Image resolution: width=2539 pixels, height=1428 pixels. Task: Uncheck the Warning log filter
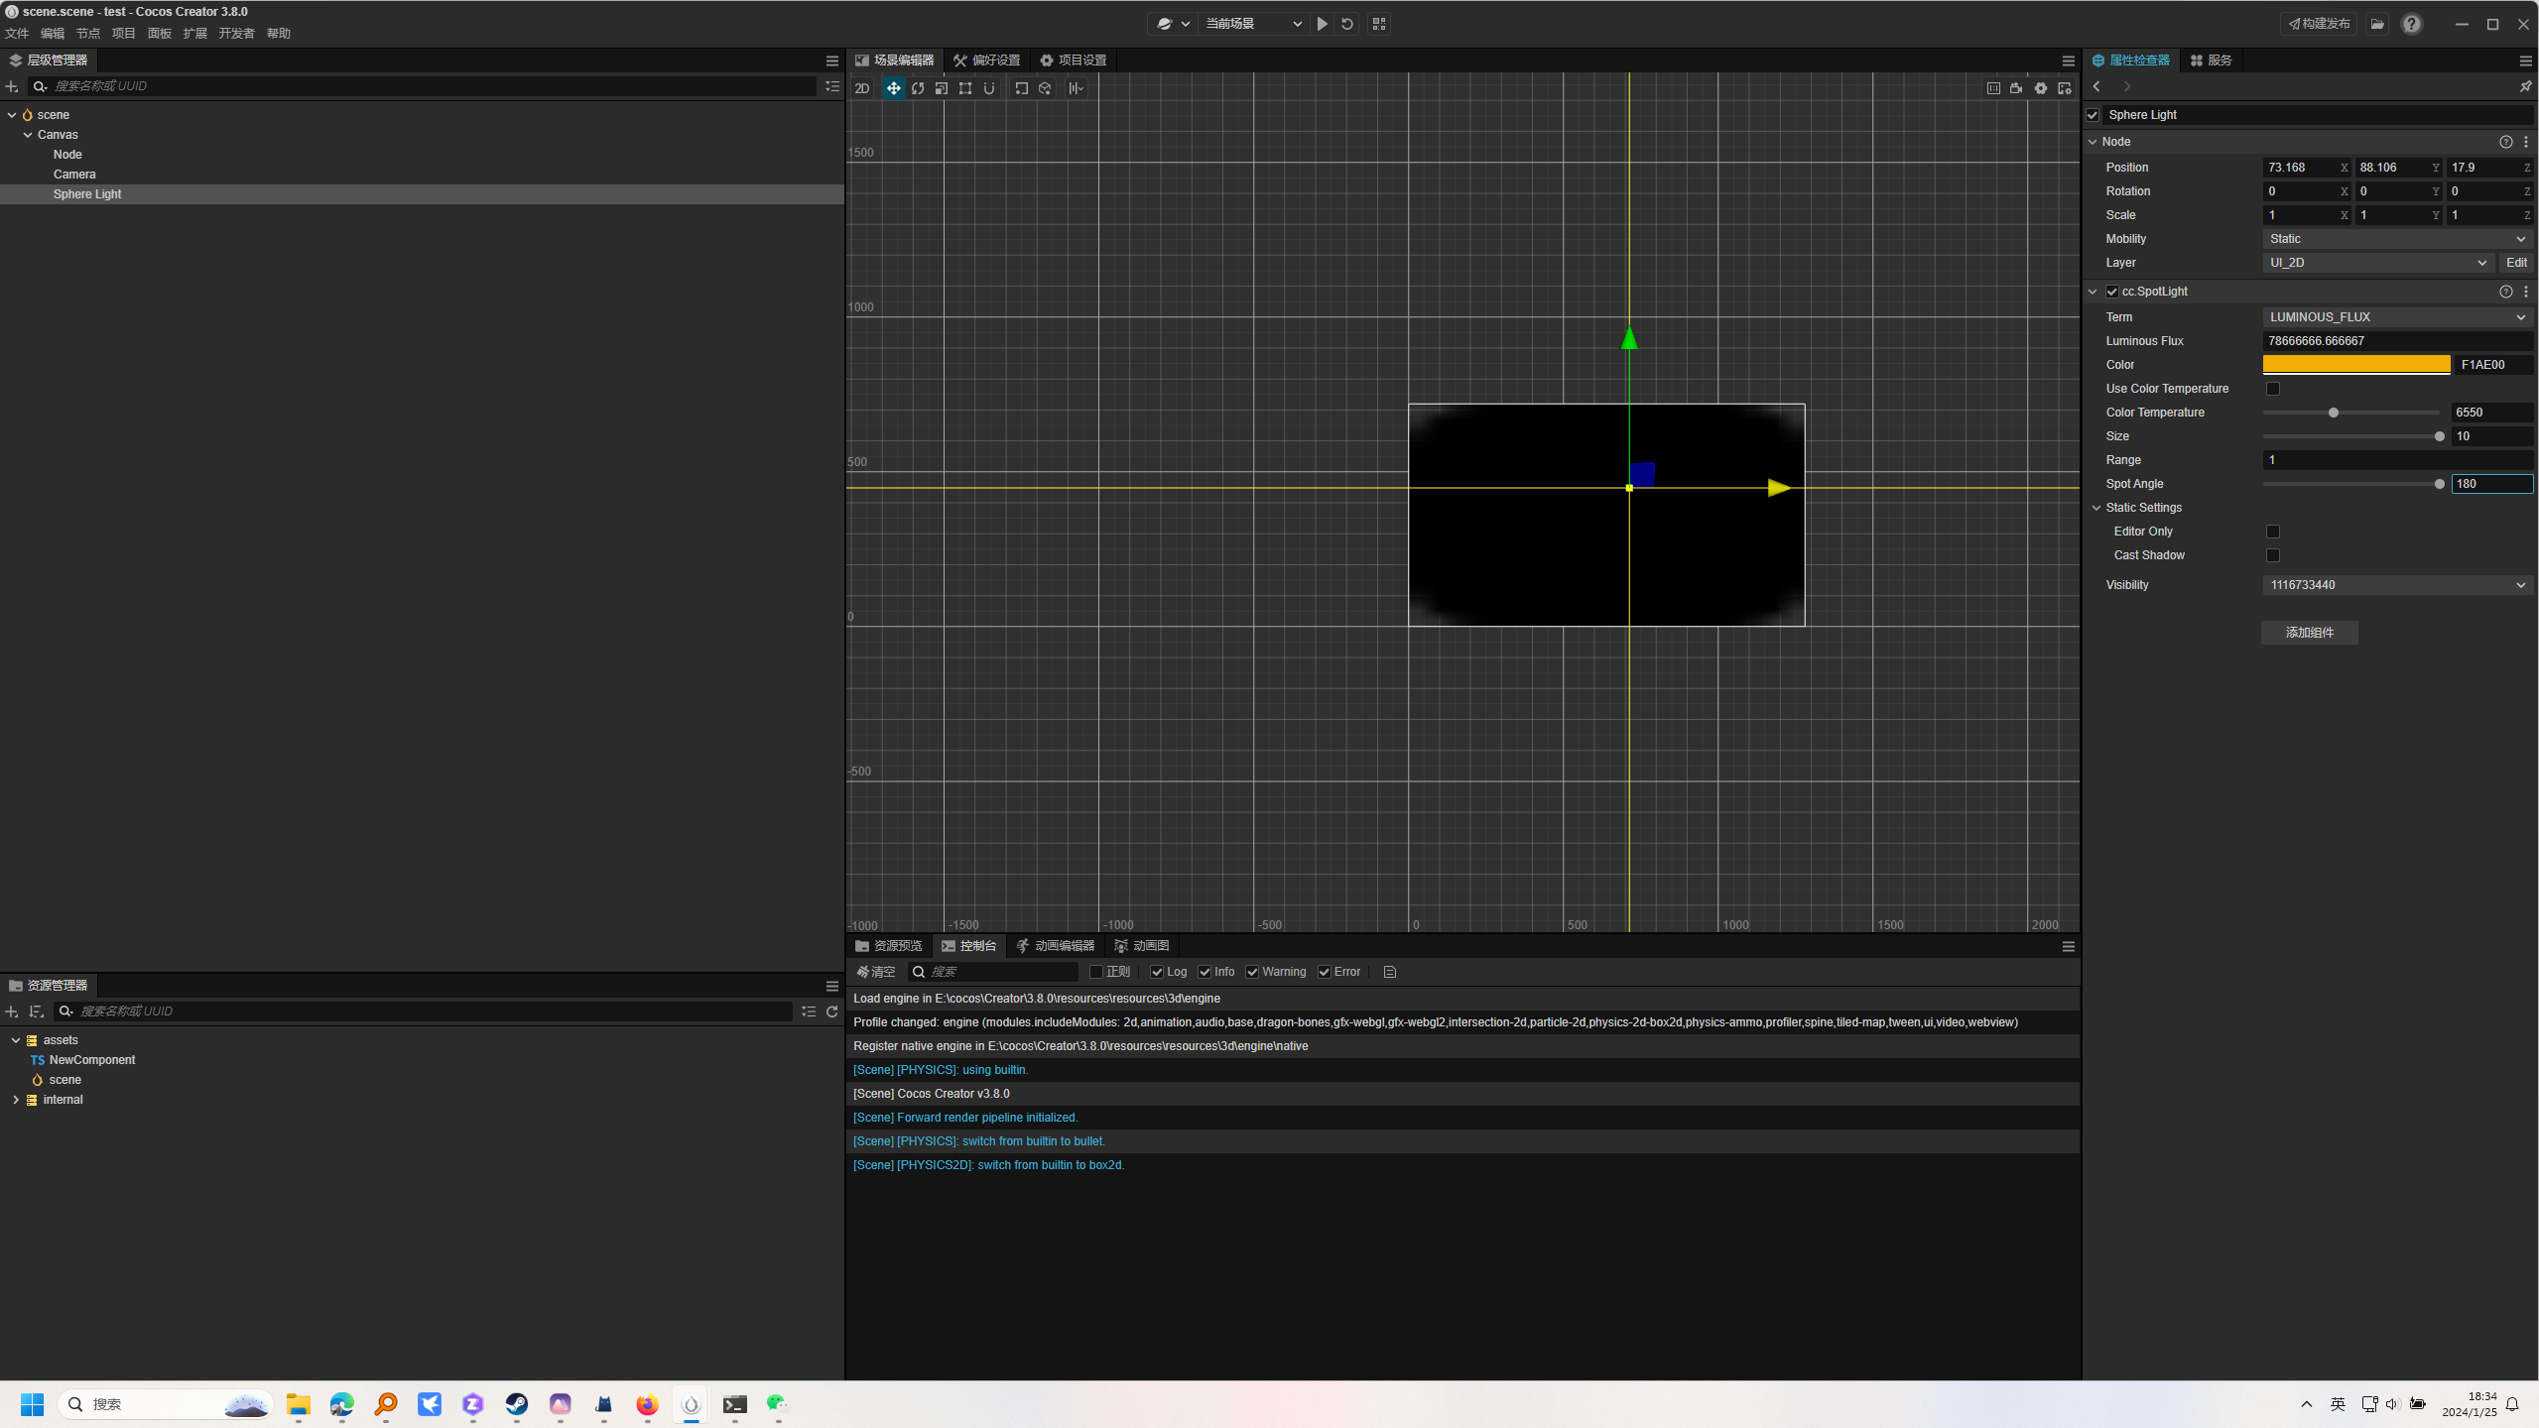(1253, 972)
